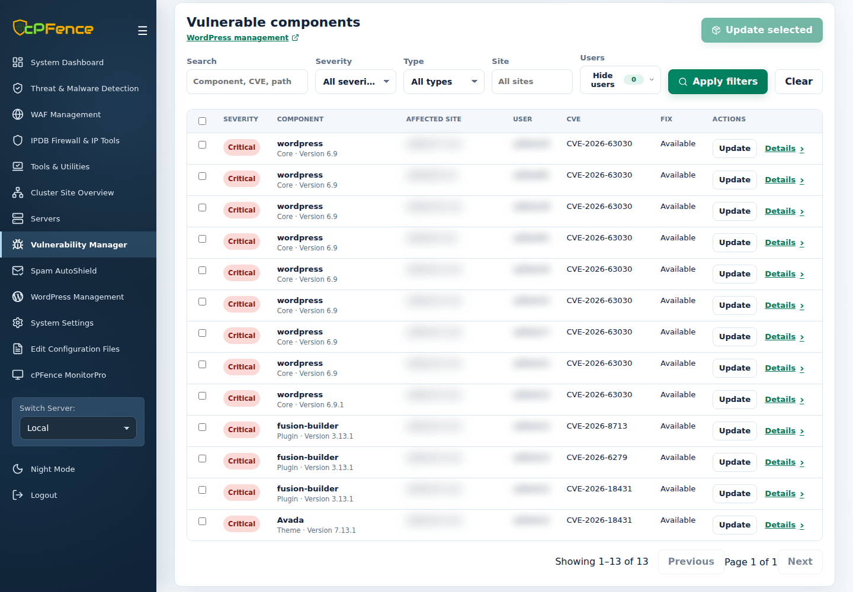Click the cPFence logo
853x592 pixels.
(53, 28)
